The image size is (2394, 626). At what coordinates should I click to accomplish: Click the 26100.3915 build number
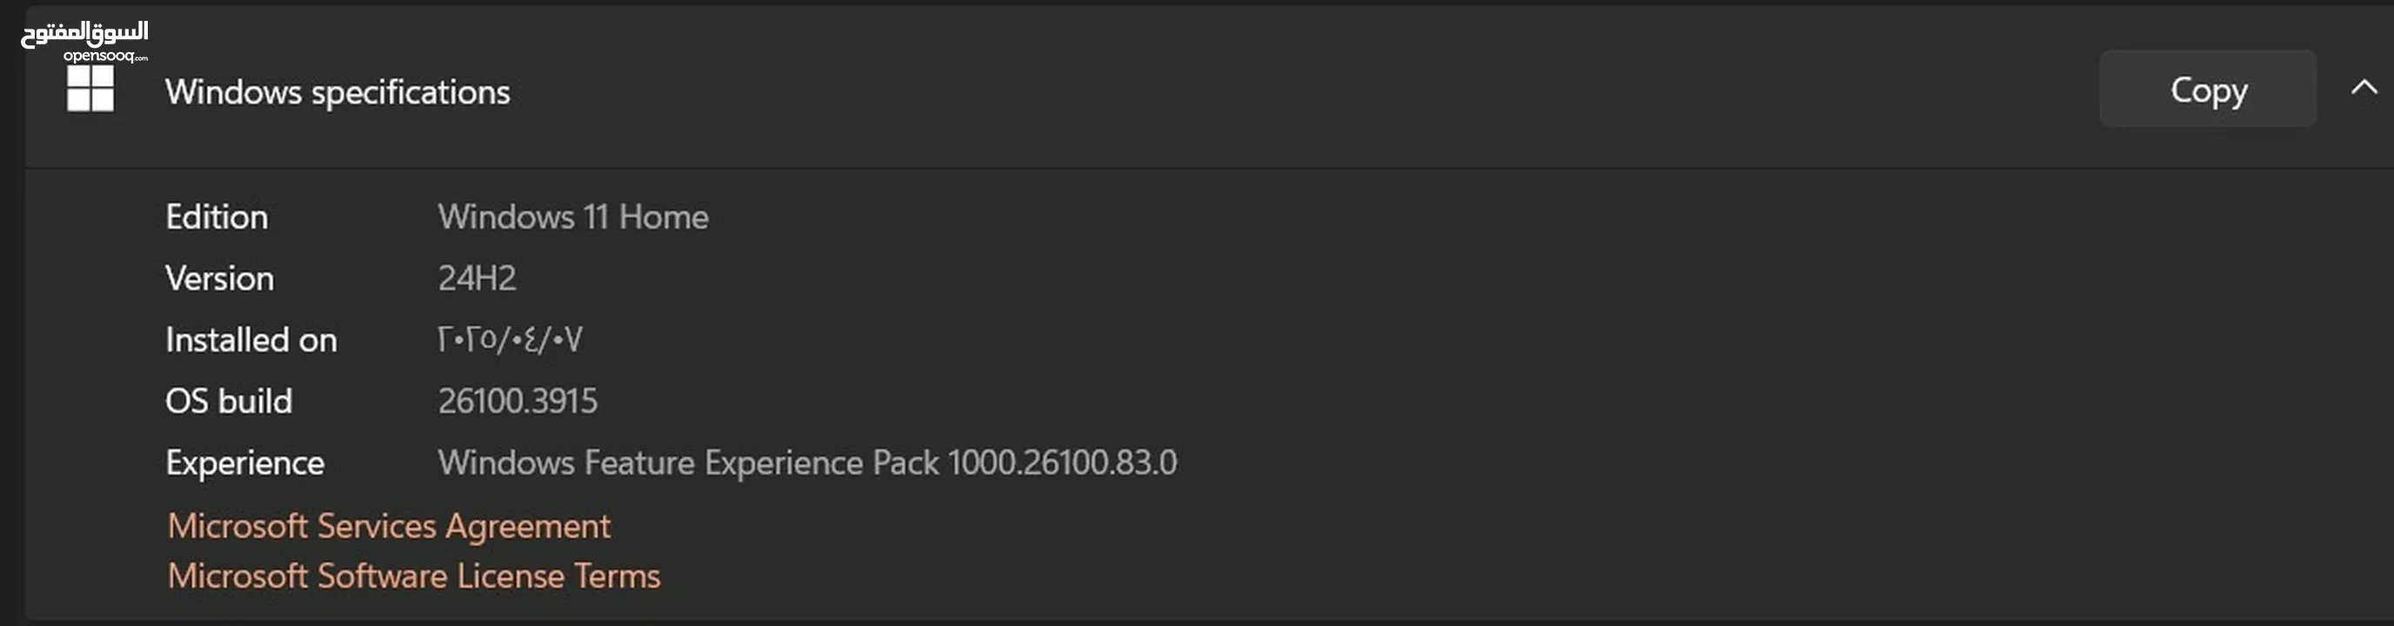click(518, 401)
